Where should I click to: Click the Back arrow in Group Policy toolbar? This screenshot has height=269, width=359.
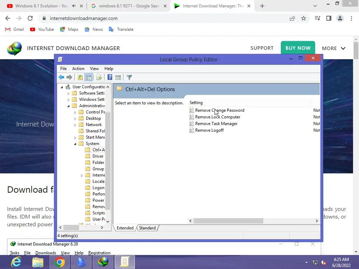(61, 77)
